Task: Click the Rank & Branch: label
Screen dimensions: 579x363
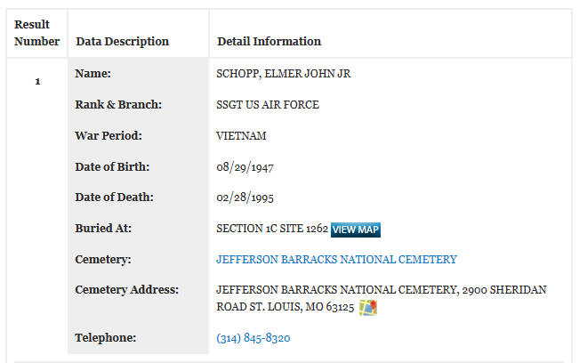Action: 118,104
